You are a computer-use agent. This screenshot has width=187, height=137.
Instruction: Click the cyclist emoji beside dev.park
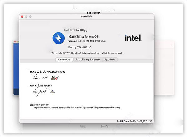tap(52, 92)
